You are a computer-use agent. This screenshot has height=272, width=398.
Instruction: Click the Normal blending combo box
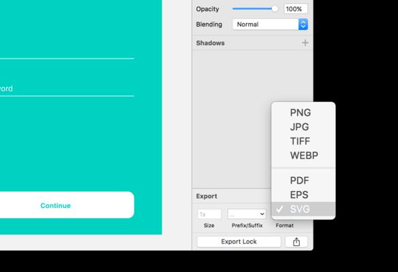270,24
